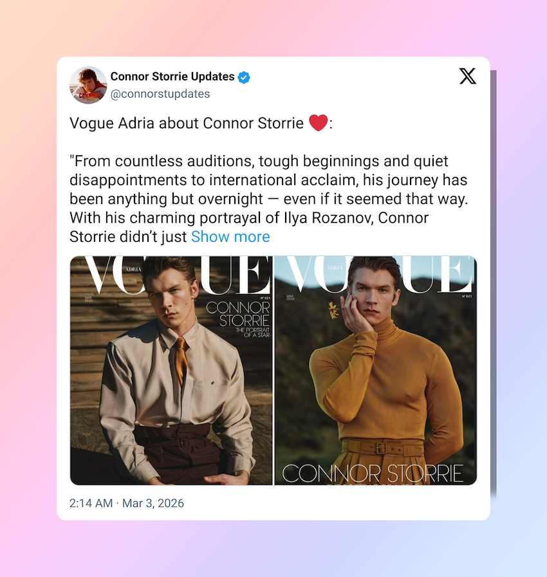
Task: Open the right Vogue cover with turtleneck
Action: (375, 370)
